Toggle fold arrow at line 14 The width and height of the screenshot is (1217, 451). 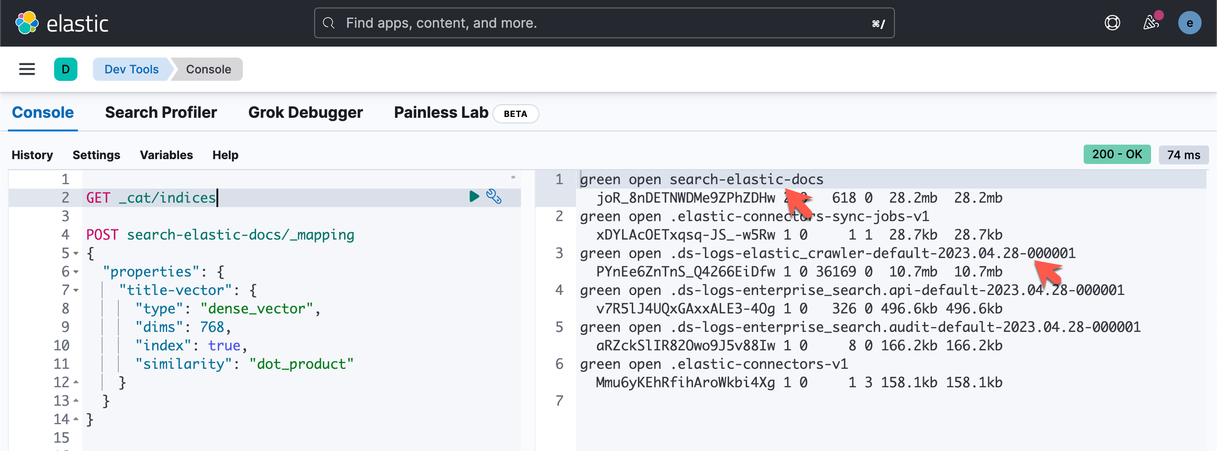click(76, 419)
